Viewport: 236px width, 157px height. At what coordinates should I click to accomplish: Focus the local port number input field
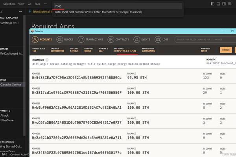tap(118, 6)
